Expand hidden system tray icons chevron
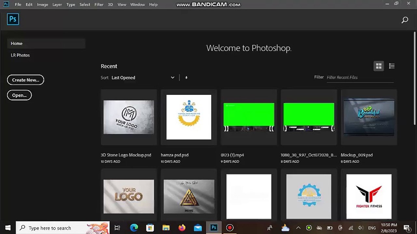 (298, 228)
